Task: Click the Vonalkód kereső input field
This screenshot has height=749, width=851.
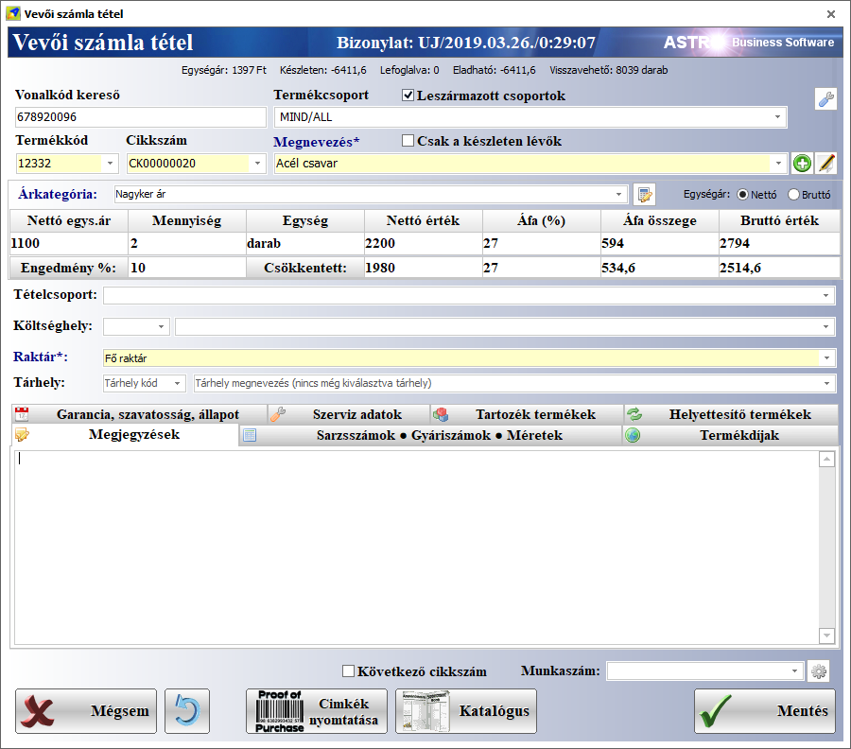Action: [x=141, y=117]
